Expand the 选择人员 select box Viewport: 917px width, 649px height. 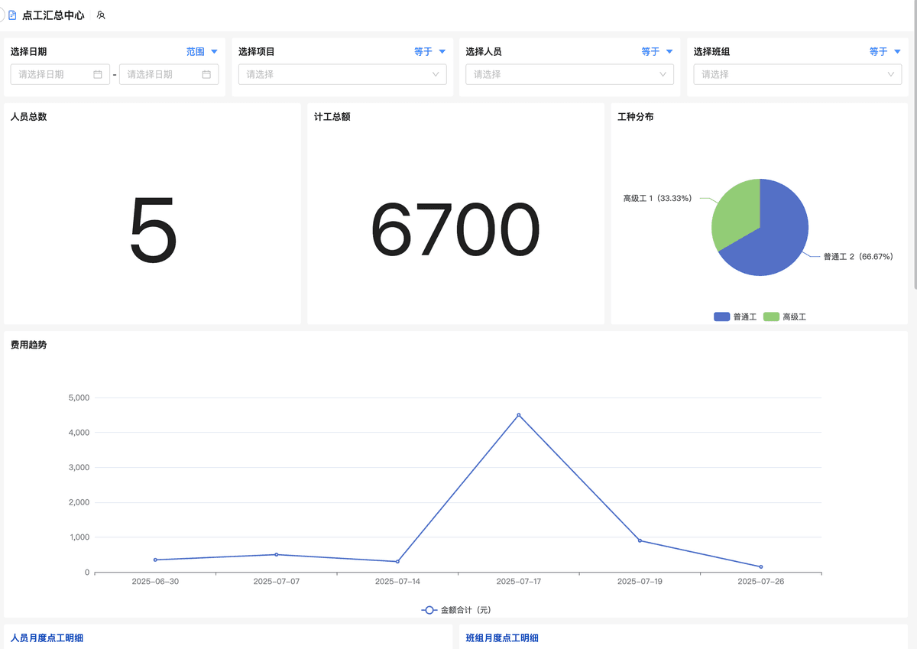click(x=569, y=74)
